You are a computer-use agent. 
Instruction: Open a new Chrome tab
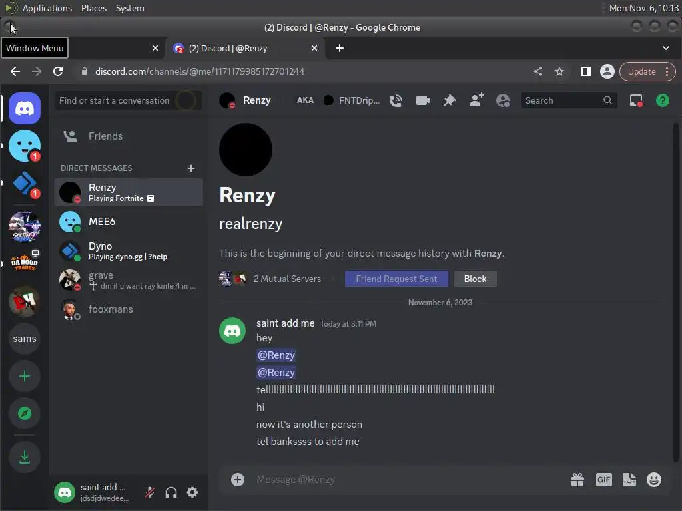tap(340, 48)
